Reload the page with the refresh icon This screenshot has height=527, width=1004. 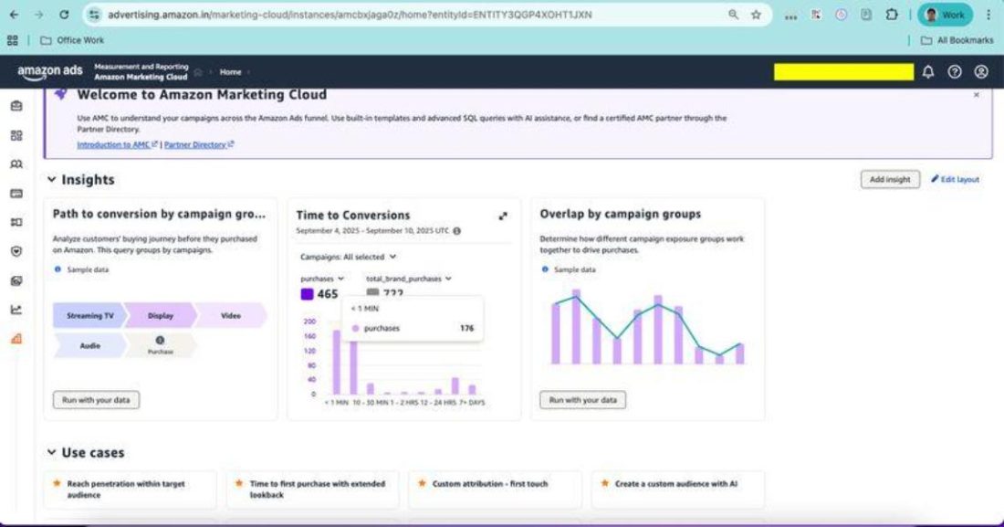[64, 14]
